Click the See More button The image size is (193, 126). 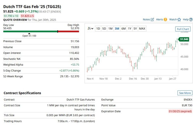point(185,93)
